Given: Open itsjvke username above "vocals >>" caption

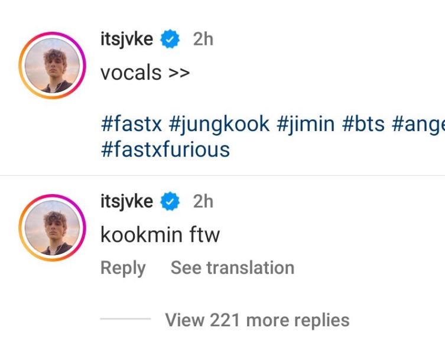Looking at the screenshot, I should pyautogui.click(x=127, y=40).
